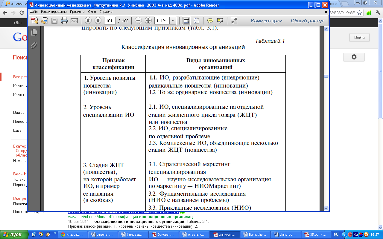This screenshot has height=239, width=383.
Task: Click the RU language indicator in tray
Action: coord(336,235)
